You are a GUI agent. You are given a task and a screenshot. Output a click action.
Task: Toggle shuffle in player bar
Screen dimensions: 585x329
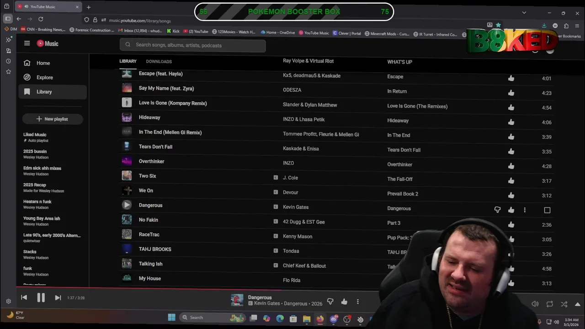point(564,304)
